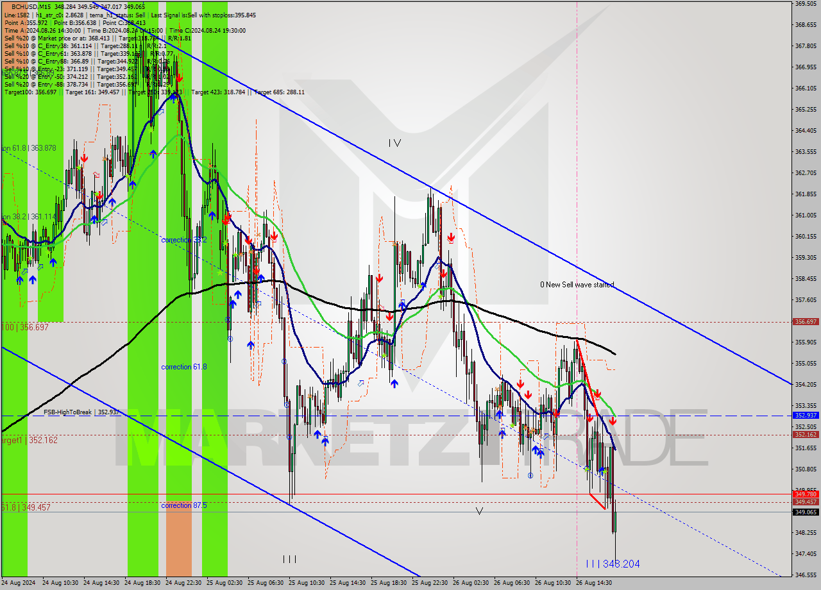Click the '24 Aug 2024' time axis label
The image size is (821, 590).
(19, 583)
